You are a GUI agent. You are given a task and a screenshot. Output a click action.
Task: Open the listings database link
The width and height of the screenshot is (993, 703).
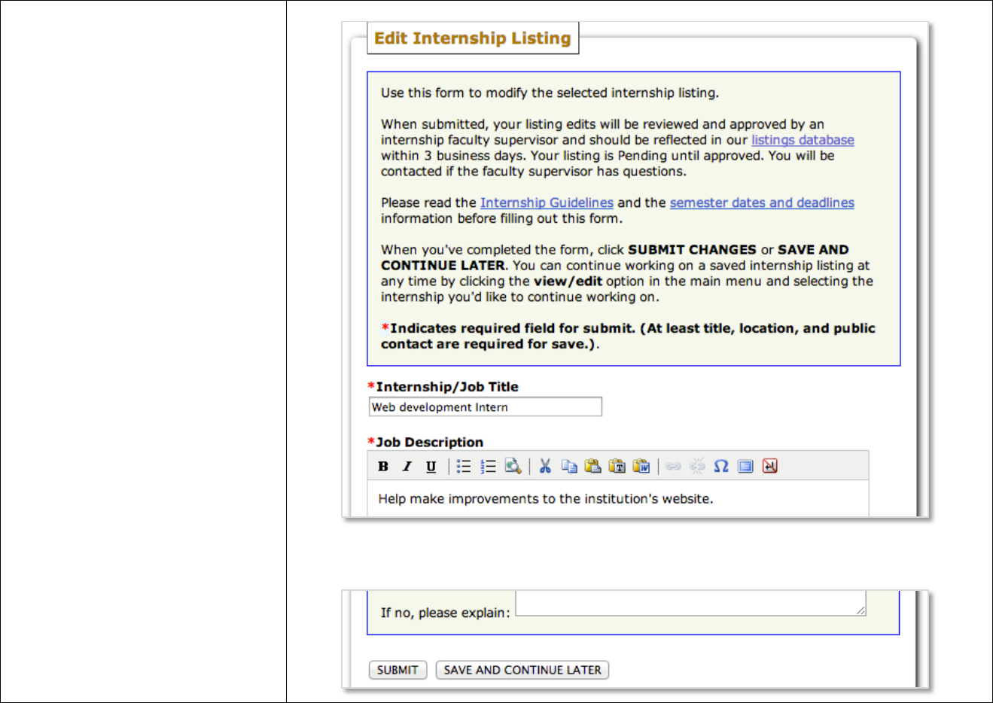pos(803,140)
